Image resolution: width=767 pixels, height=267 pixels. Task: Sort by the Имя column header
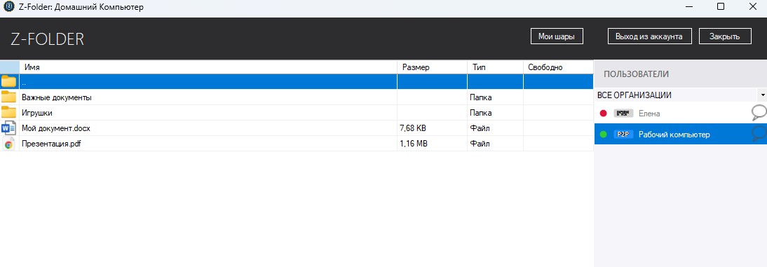(x=208, y=67)
